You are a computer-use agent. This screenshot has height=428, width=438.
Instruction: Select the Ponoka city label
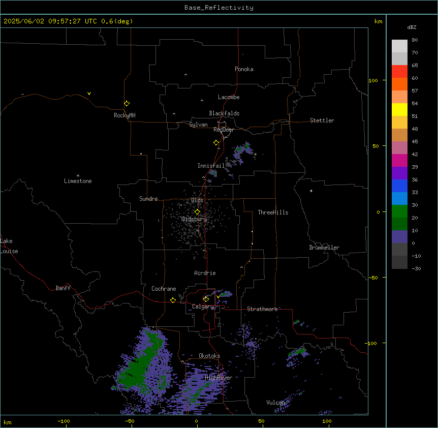coord(244,69)
